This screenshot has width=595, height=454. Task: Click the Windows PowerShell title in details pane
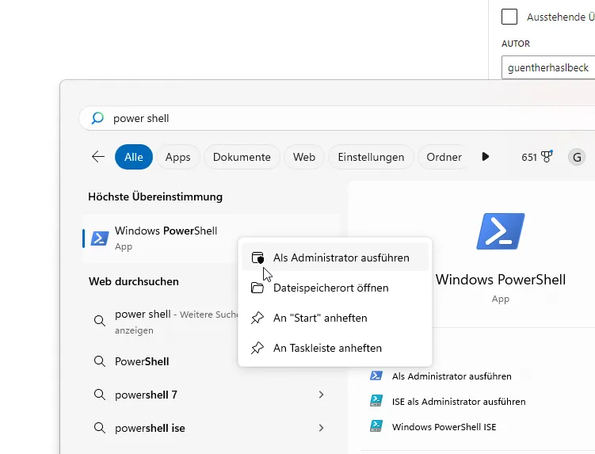pyautogui.click(x=501, y=280)
